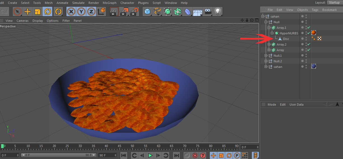This screenshot has width=343, height=159.
Task: Step to previous frame
Action: 142,155
